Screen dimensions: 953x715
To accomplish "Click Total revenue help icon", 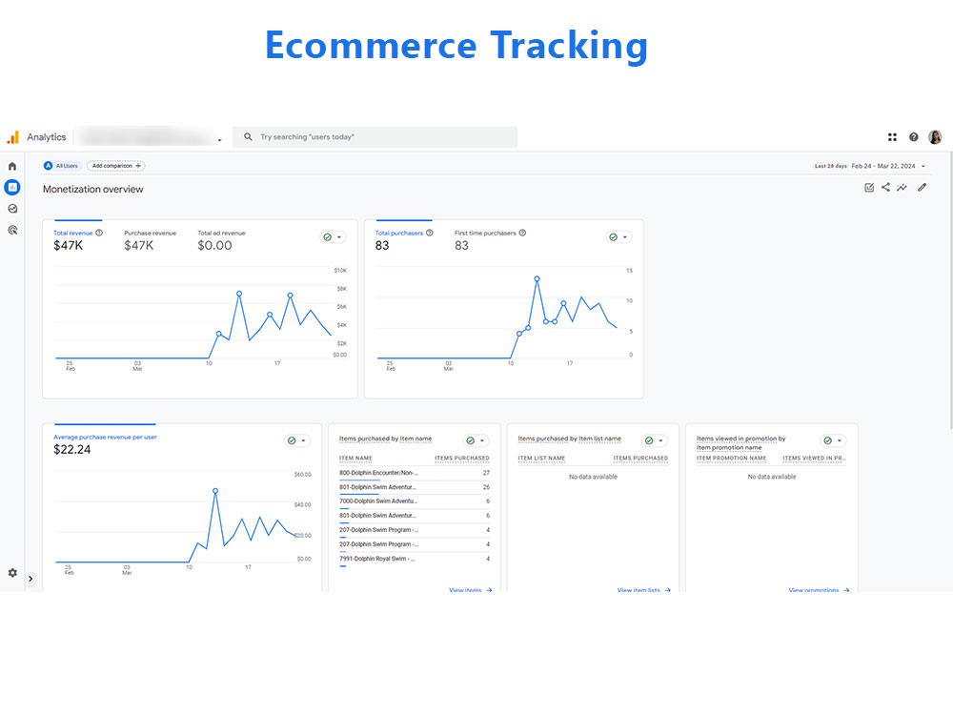I will pyautogui.click(x=99, y=233).
